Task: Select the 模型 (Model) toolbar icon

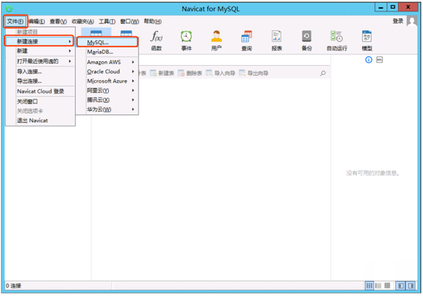Action: pyautogui.click(x=366, y=40)
